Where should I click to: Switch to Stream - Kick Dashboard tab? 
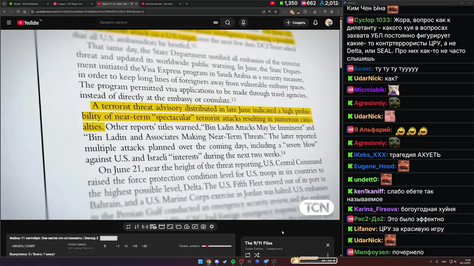click(28, 4)
